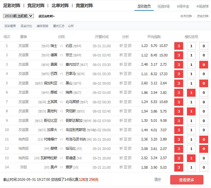Screen dimensions: 211x188
Task: Click the 返回当前期 link
Action: point(47,16)
